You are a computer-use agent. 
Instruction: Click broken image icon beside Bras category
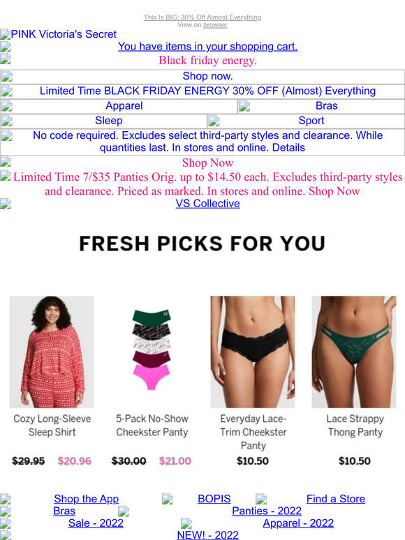pyautogui.click(x=244, y=106)
